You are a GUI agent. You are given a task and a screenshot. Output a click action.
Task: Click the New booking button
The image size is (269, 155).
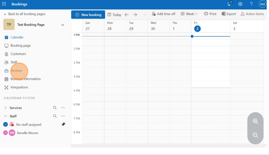88,15
